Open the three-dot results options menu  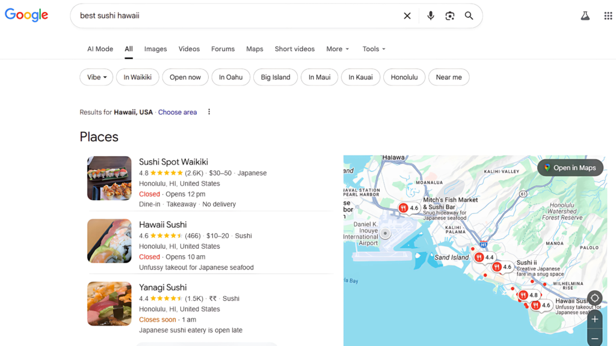click(209, 112)
